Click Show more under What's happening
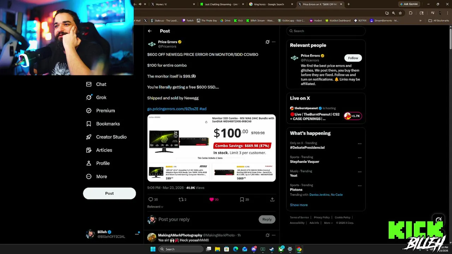452x254 pixels. coord(299,205)
